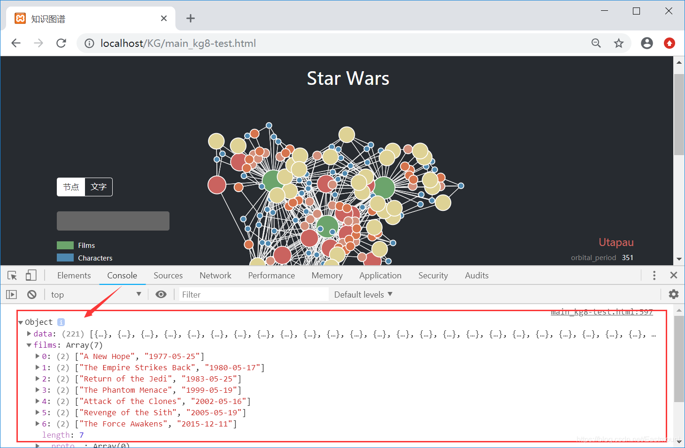
Task: Click the Star Wars title
Action: click(348, 78)
